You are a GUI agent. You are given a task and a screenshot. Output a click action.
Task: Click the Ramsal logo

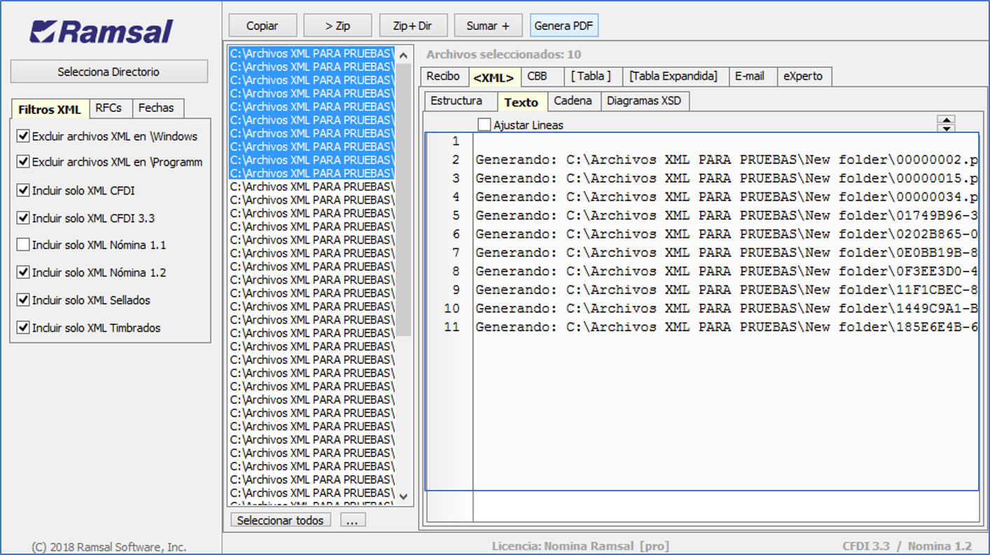pos(102,32)
